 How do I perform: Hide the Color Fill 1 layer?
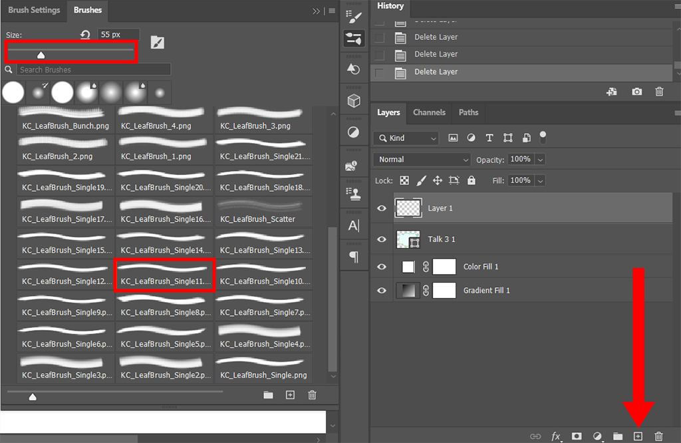[382, 267]
